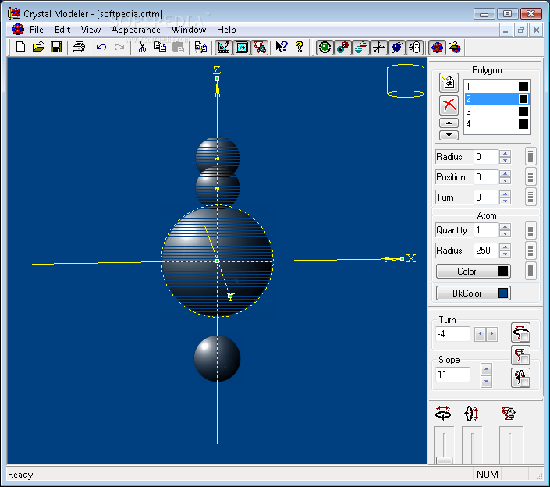550x487 pixels.
Task: Click the clipboard image icon beside Paste
Action: [x=200, y=47]
